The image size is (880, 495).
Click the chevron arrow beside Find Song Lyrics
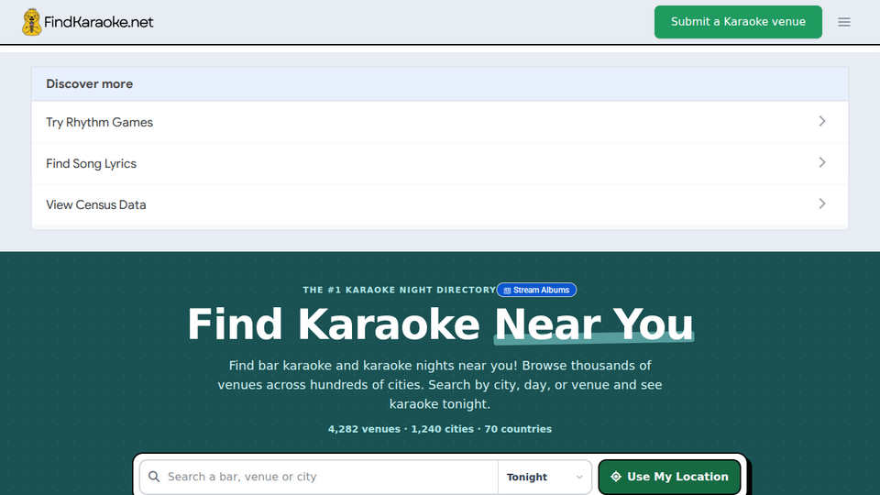822,162
